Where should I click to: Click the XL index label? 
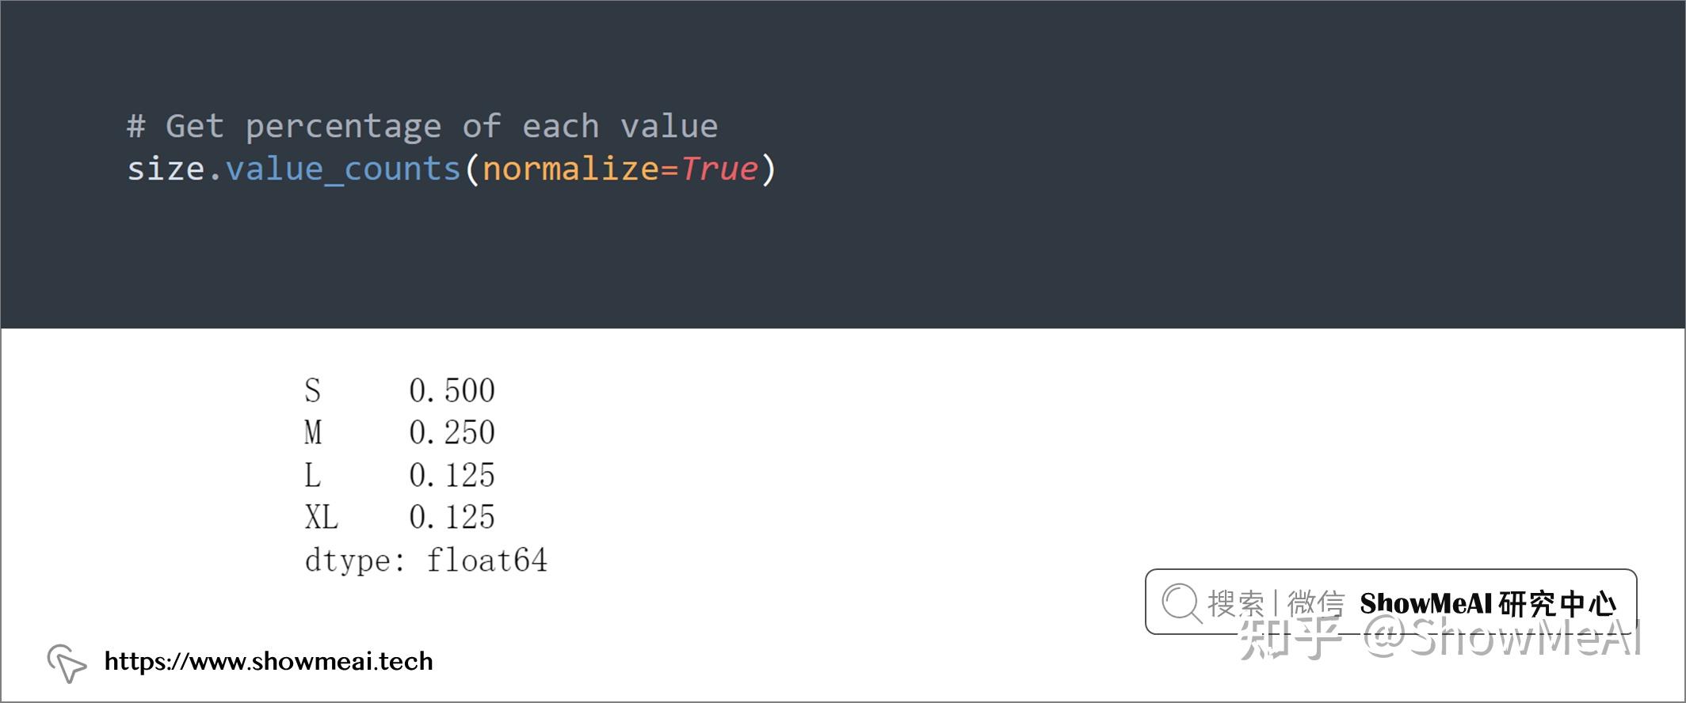321,517
